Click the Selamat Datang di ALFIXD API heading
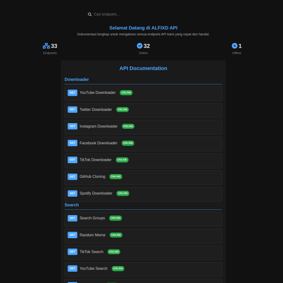This screenshot has height=283, width=283. [143, 28]
